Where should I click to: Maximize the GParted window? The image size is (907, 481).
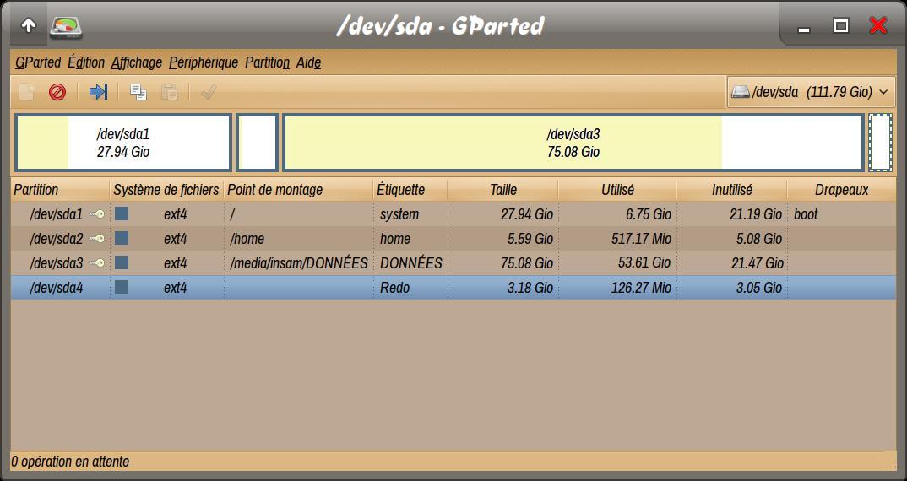coord(841,25)
